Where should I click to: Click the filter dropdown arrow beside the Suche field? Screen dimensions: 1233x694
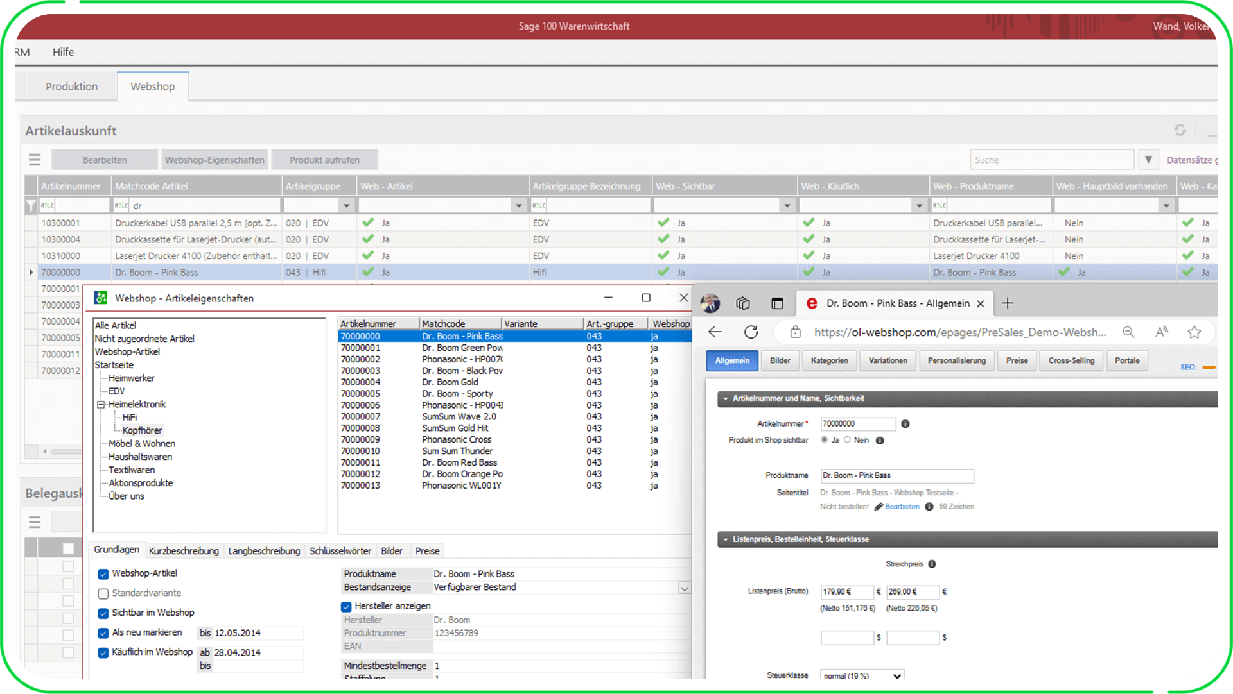[x=1148, y=159]
